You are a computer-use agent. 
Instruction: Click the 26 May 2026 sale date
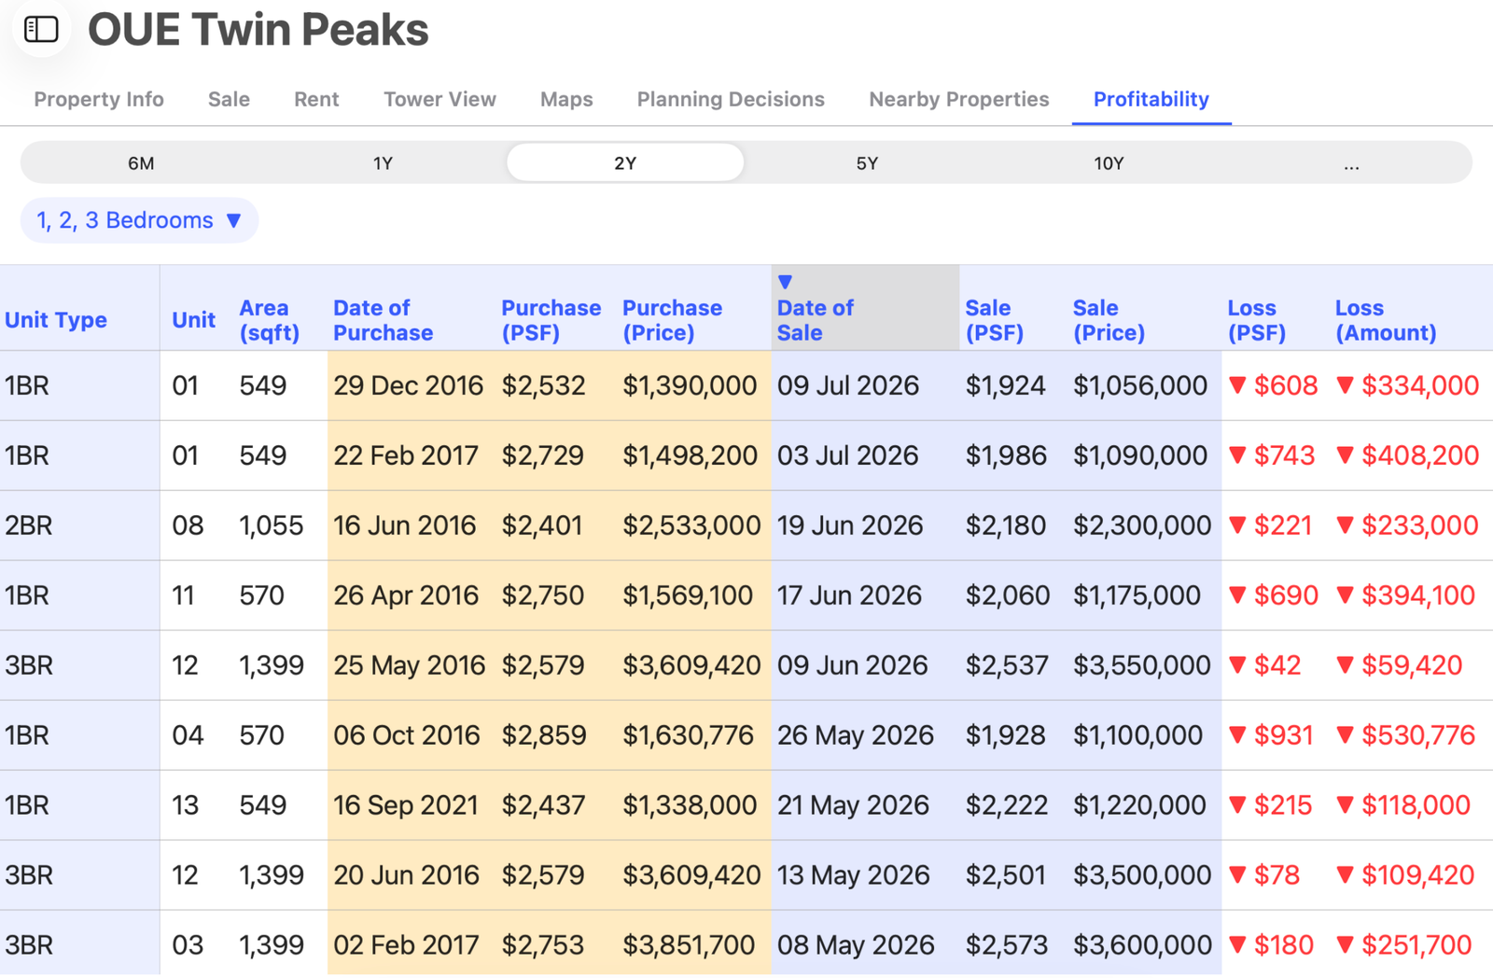click(856, 735)
